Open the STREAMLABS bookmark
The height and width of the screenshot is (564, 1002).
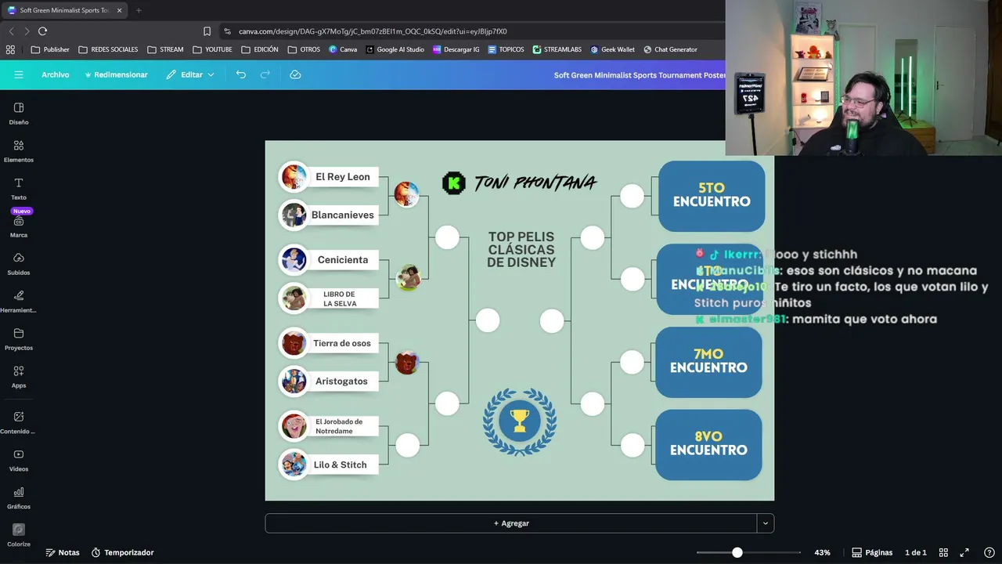click(557, 49)
